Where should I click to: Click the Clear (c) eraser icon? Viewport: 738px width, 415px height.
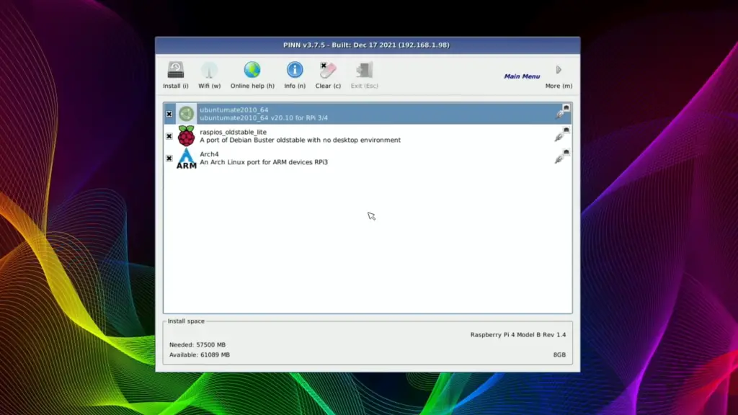coord(328,70)
